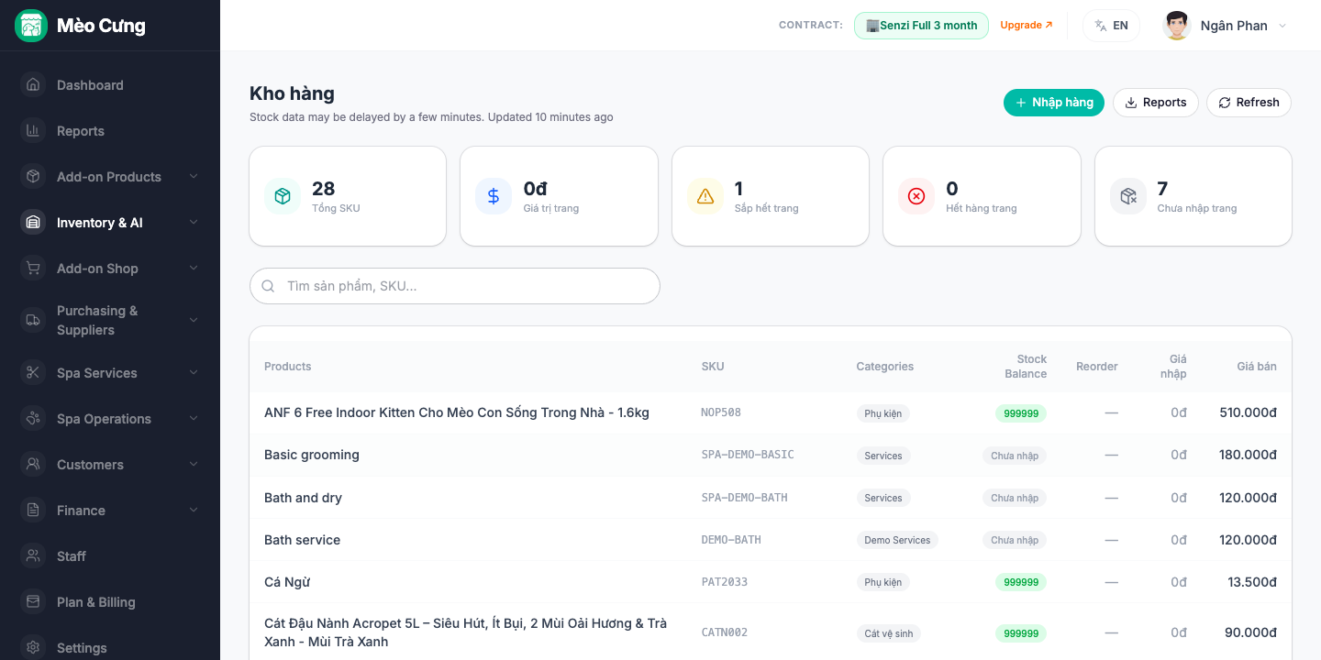
Task: Click the Inventory & AI warehouse icon
Action: point(33,222)
